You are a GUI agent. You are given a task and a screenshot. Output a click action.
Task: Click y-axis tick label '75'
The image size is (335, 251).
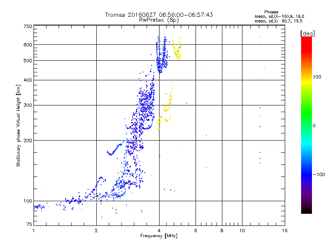(29, 224)
